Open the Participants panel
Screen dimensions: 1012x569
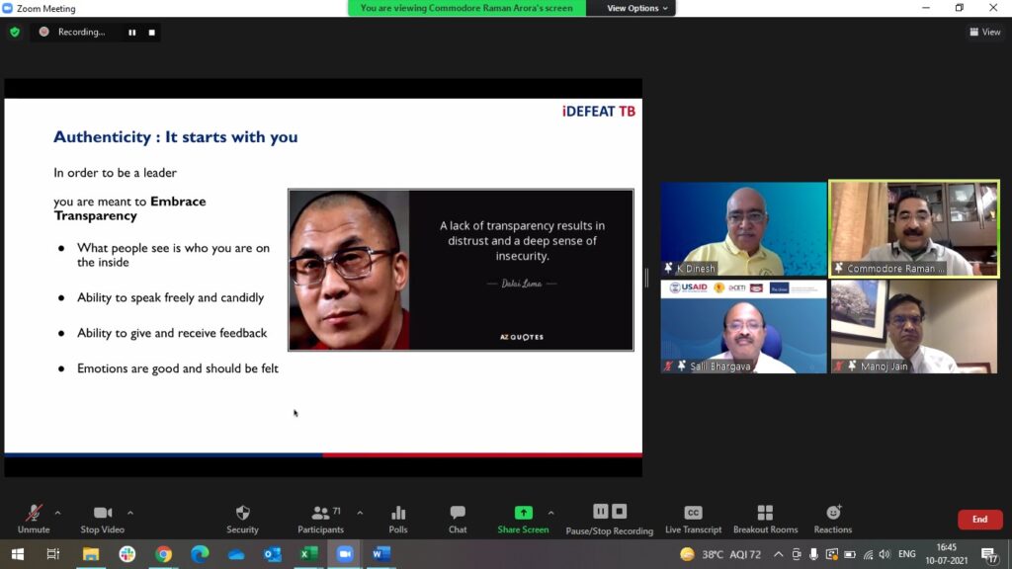click(320, 519)
